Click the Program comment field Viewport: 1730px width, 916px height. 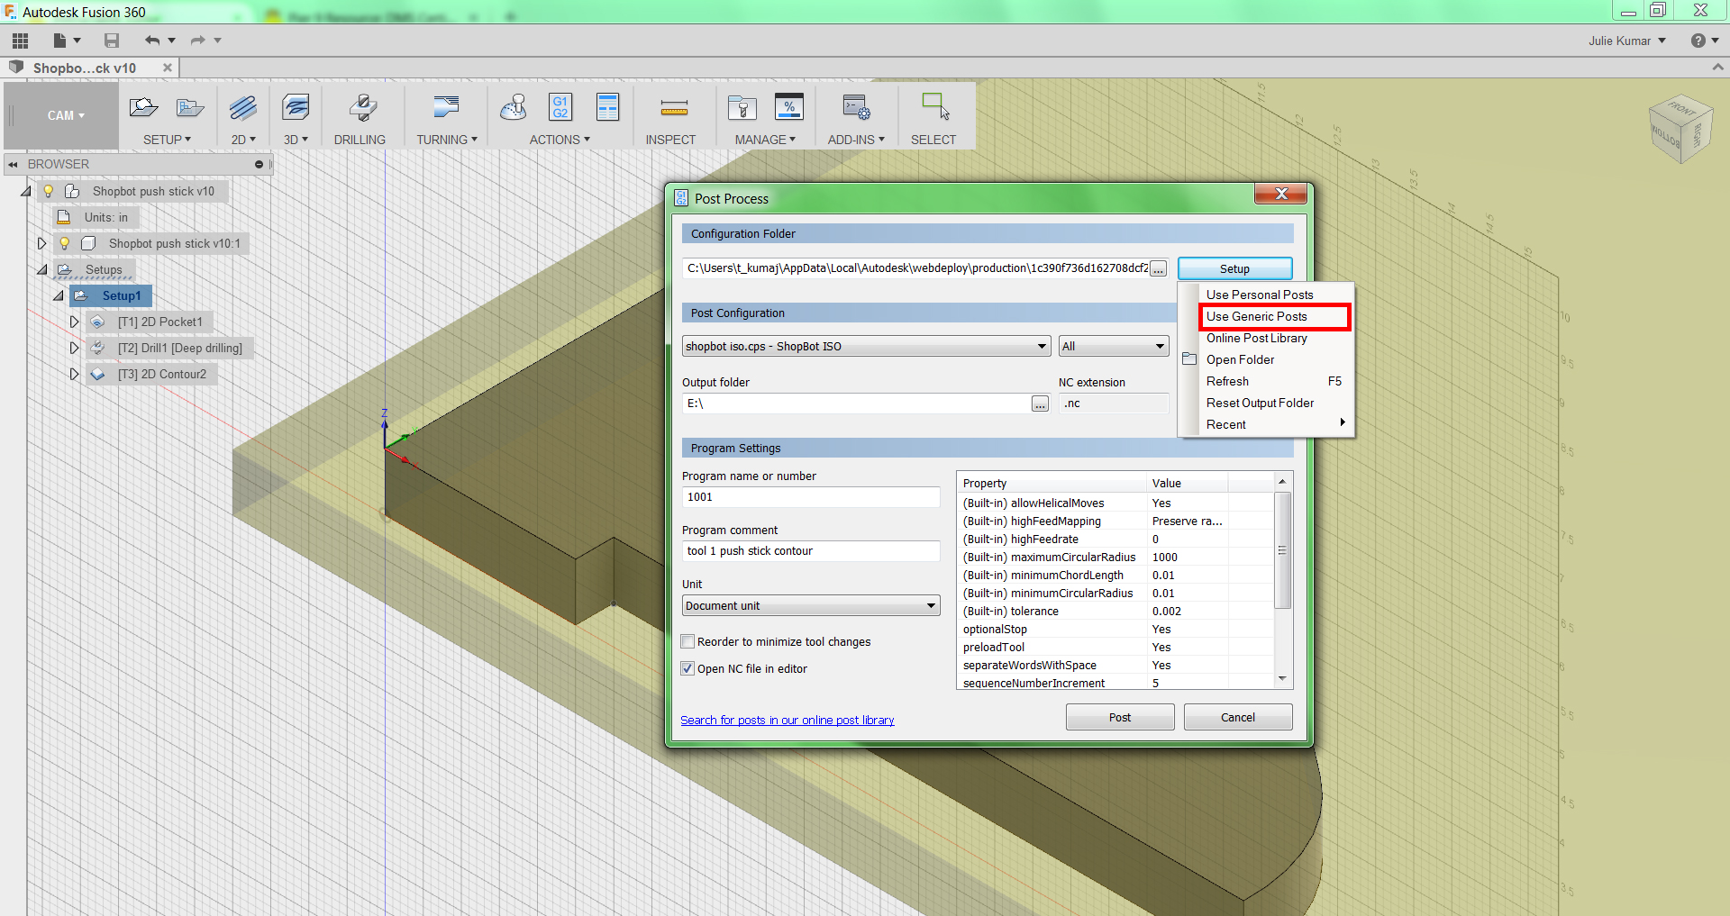[811, 551]
